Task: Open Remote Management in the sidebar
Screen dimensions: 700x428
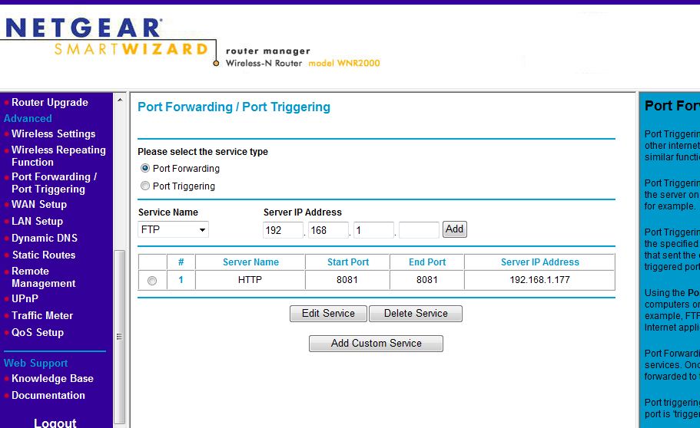Action: (x=43, y=277)
